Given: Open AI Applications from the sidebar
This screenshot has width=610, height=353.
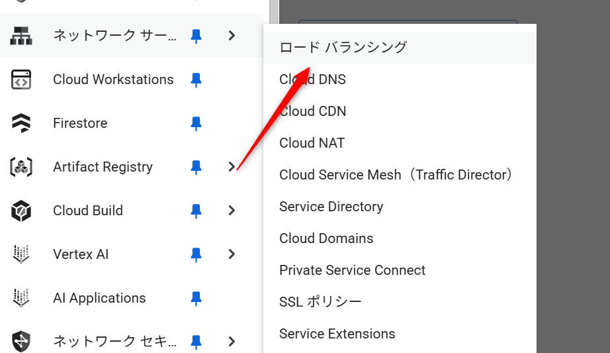Looking at the screenshot, I should click(99, 298).
